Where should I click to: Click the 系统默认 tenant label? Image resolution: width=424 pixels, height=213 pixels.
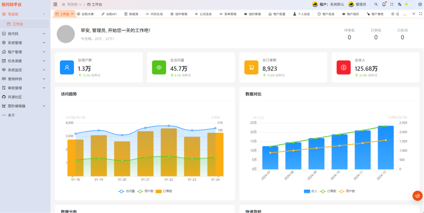pos(337,4)
